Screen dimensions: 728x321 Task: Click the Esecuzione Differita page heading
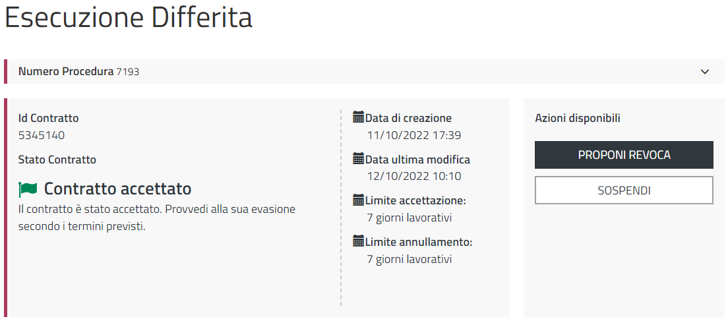(129, 18)
